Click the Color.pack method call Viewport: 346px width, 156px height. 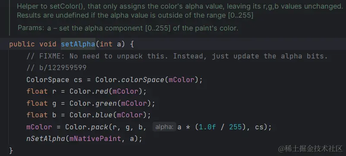pos(86,127)
